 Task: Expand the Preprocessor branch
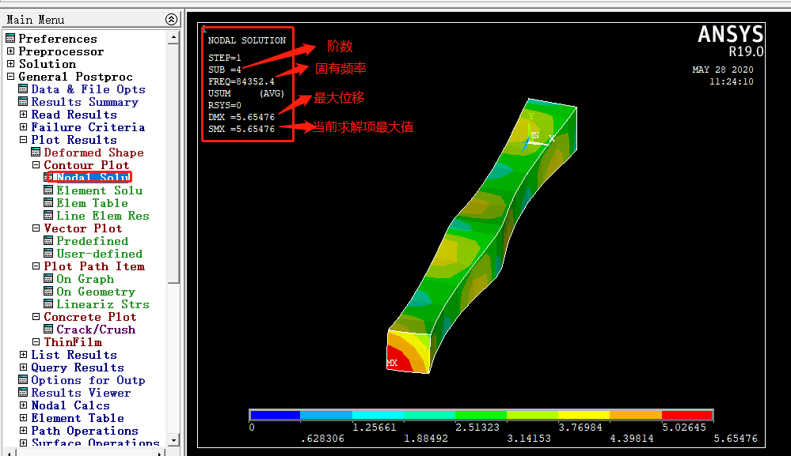point(10,51)
